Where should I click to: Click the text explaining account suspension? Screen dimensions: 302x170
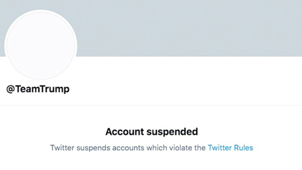click(151, 148)
